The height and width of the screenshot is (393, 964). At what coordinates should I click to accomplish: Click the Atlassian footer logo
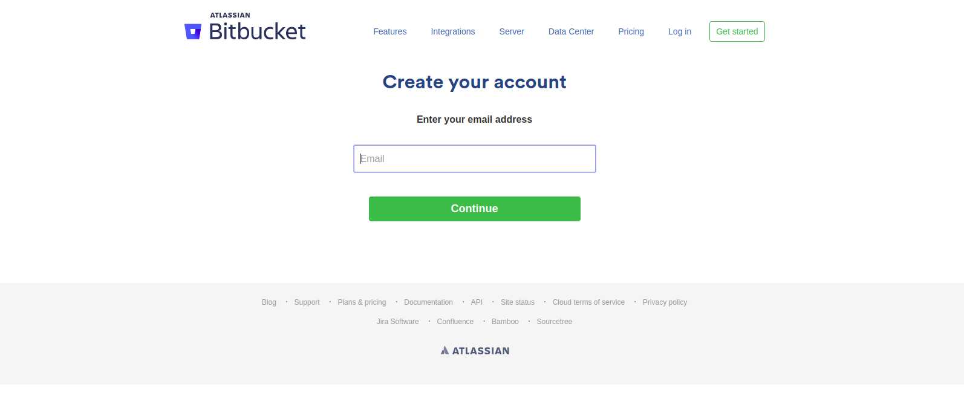point(475,351)
